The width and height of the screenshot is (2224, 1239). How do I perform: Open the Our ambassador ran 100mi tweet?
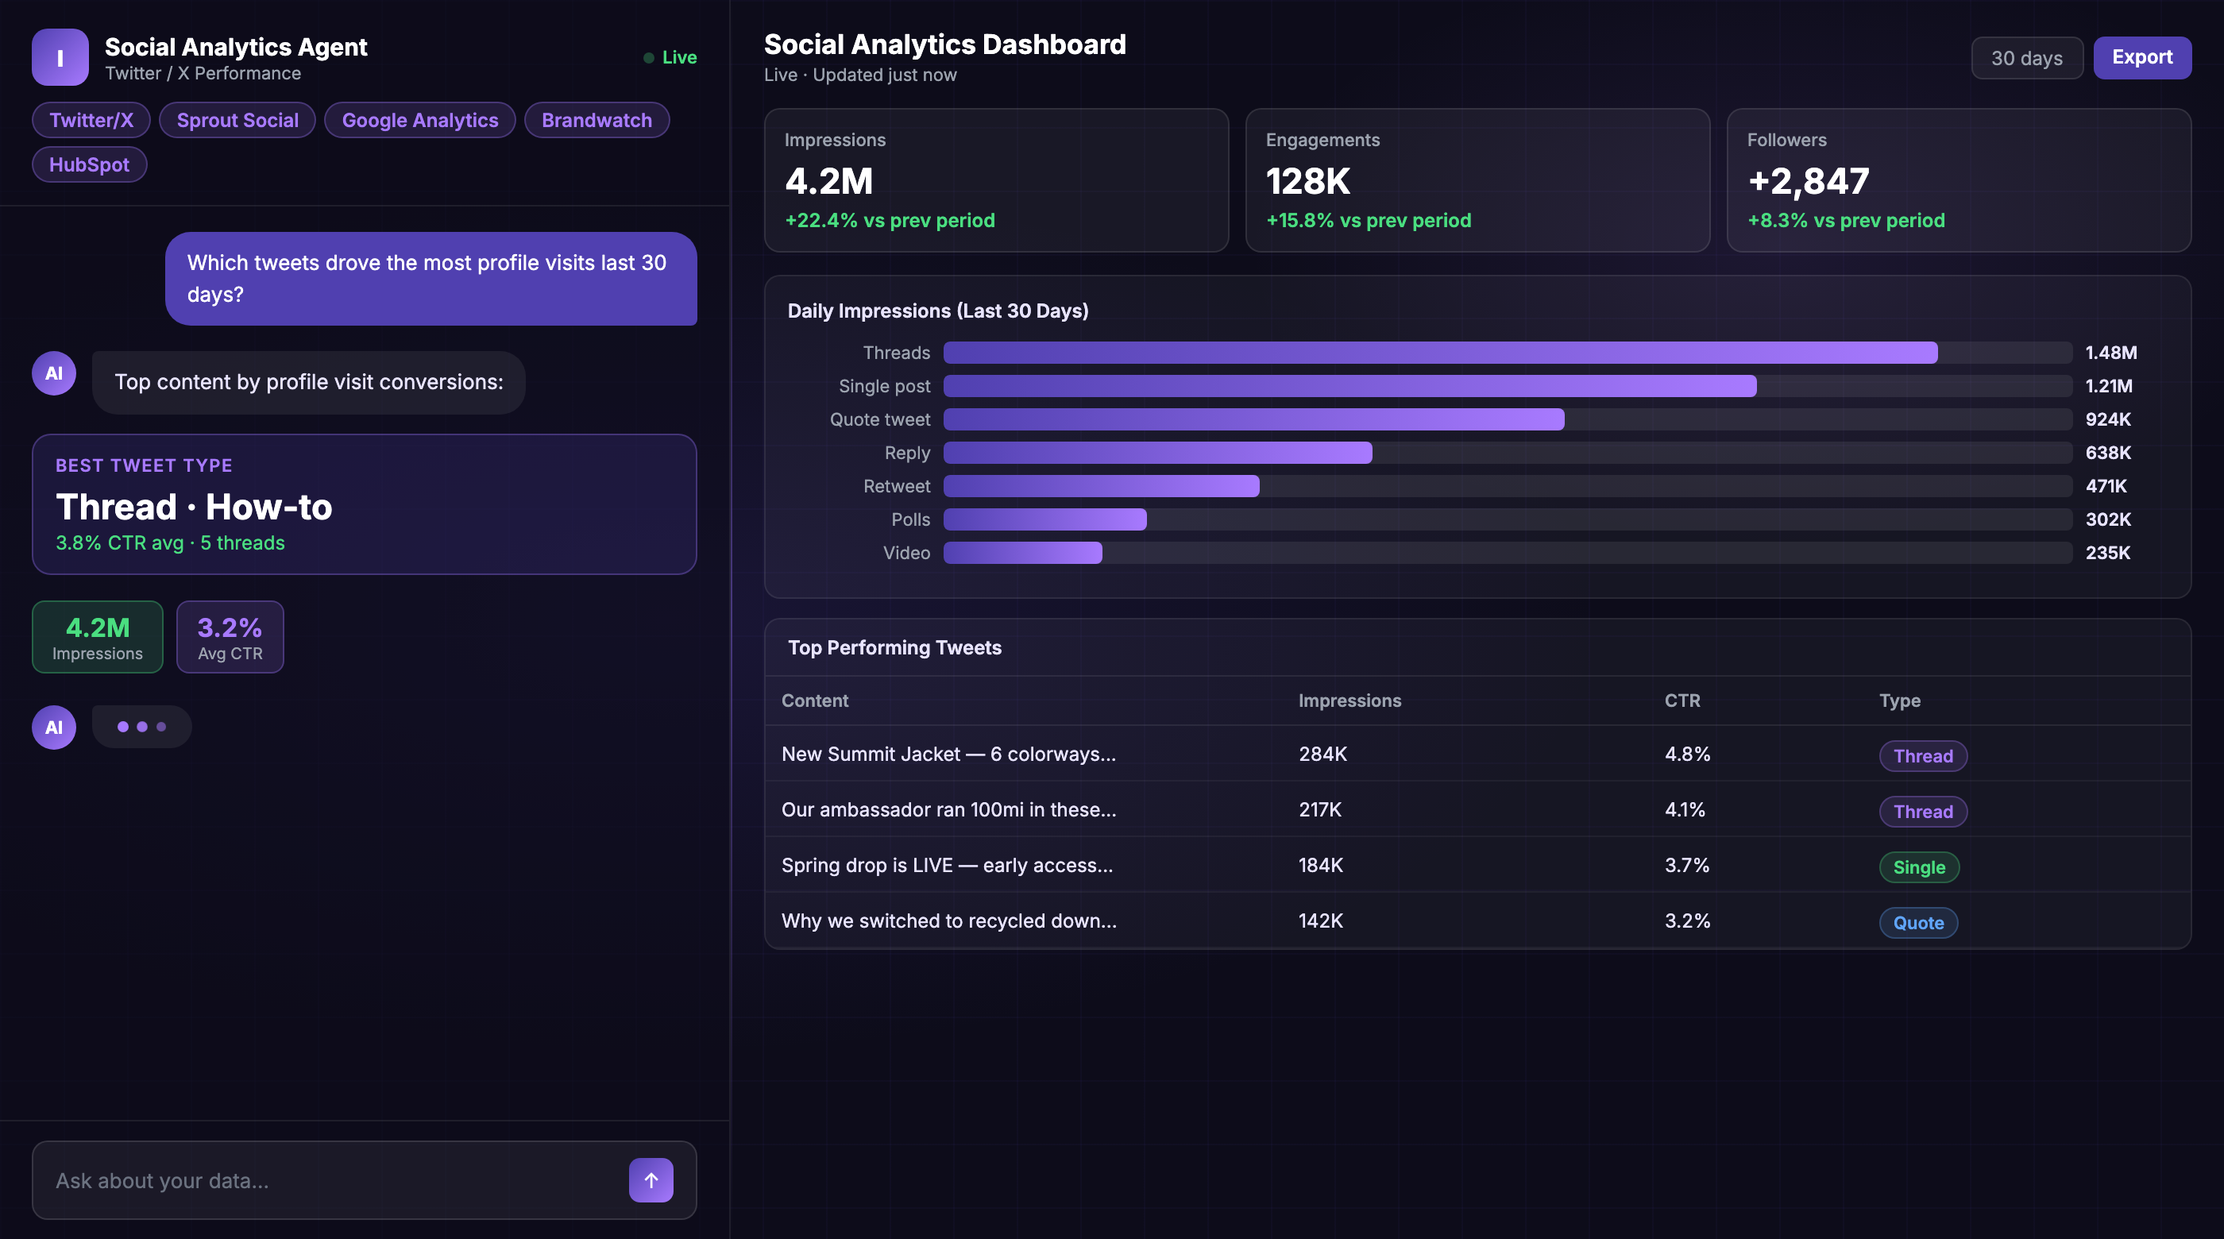1477,810
